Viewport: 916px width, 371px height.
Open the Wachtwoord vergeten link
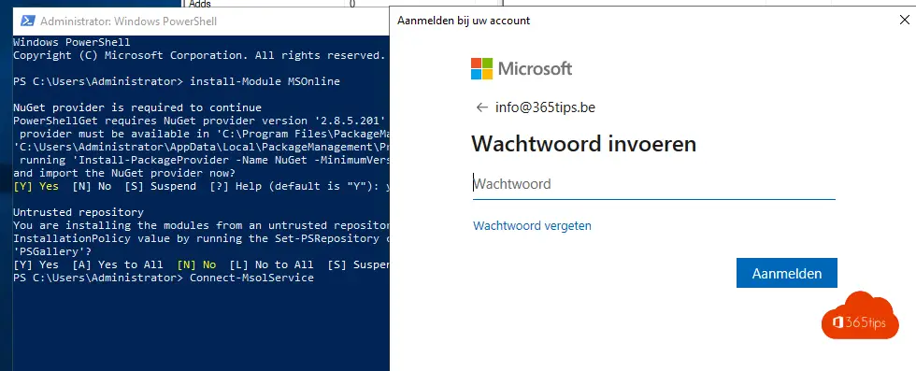[x=532, y=225]
